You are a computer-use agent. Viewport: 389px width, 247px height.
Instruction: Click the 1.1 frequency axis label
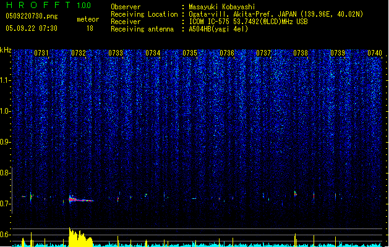(x=5, y=80)
